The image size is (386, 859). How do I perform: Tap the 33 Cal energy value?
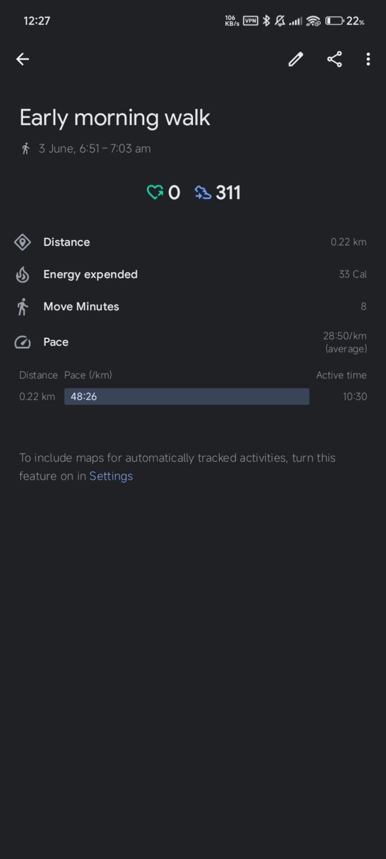pos(353,274)
